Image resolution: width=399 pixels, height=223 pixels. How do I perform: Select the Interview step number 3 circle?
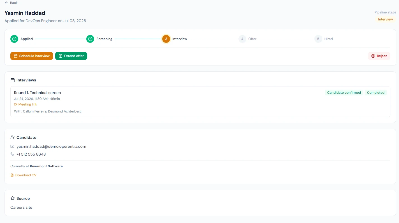[x=166, y=39]
